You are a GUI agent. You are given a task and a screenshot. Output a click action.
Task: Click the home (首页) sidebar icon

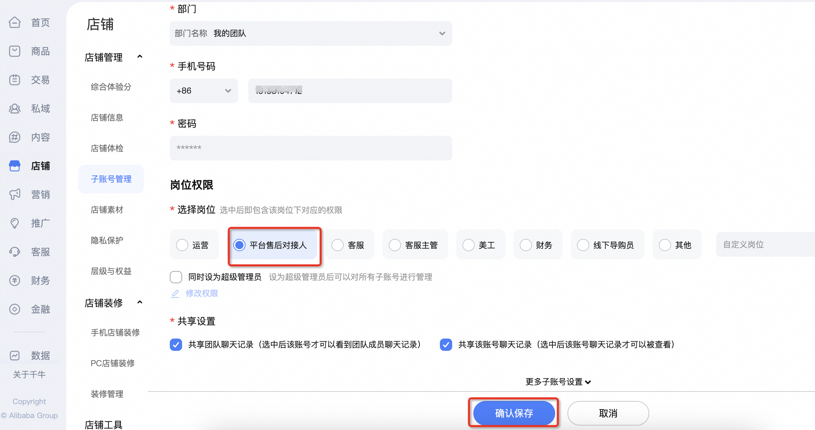15,23
